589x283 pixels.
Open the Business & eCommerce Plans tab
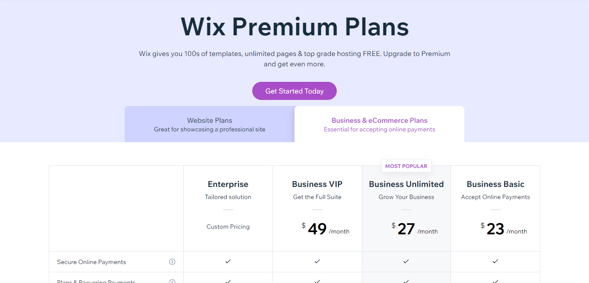tap(379, 124)
